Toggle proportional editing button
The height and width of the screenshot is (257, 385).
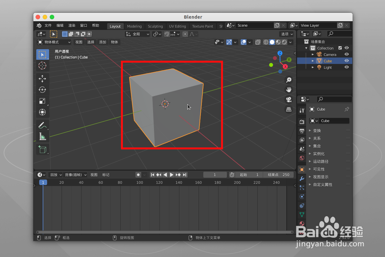pos(185,34)
